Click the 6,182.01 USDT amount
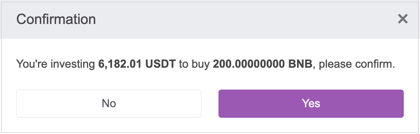 tap(137, 65)
